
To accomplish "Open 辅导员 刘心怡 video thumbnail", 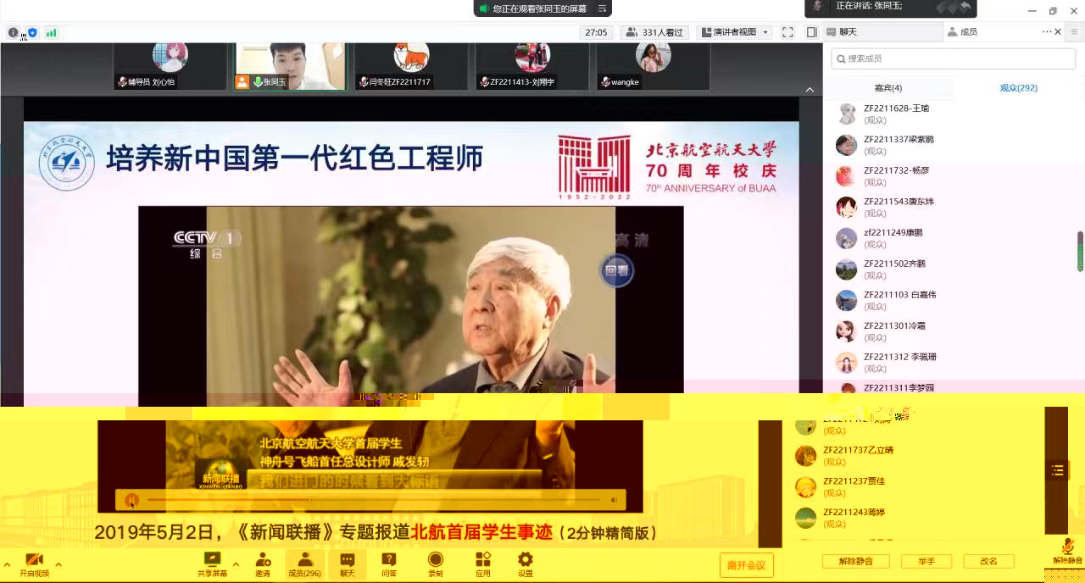I will coord(170,66).
